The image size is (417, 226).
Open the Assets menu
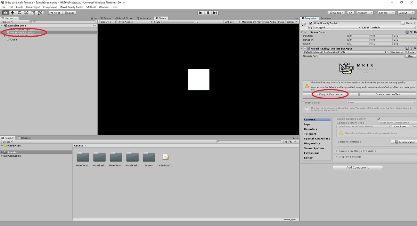tap(19, 7)
